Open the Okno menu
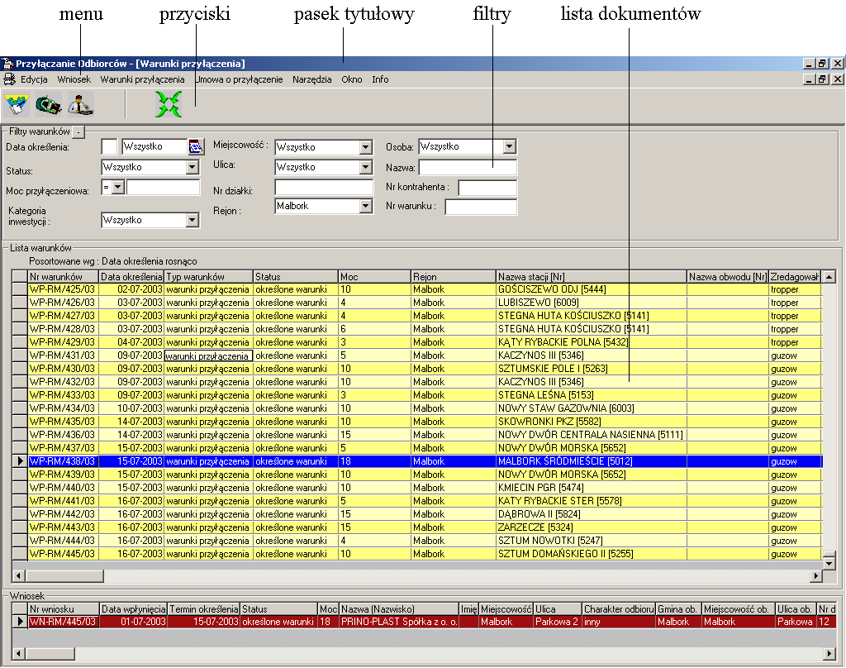Image resolution: width=846 pixels, height=668 pixels. click(352, 79)
